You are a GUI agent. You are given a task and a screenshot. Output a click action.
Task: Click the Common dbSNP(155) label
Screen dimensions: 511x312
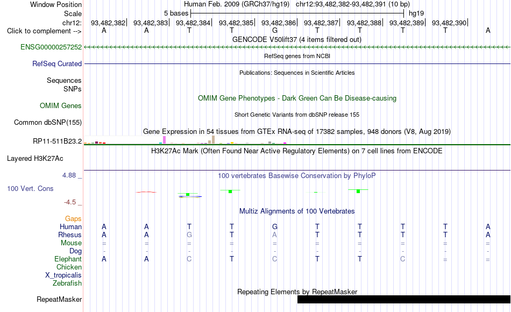click(47, 122)
